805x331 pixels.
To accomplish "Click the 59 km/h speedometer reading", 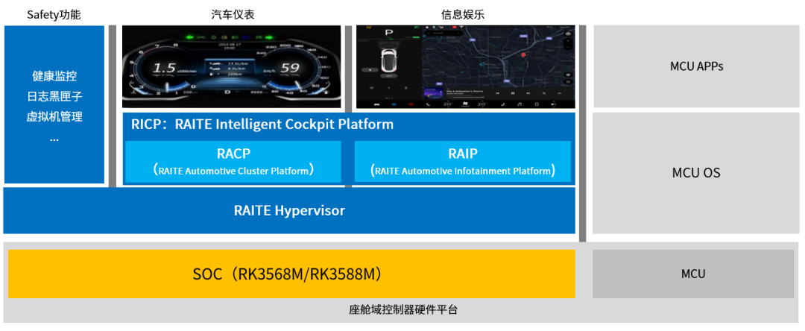I will coord(289,69).
